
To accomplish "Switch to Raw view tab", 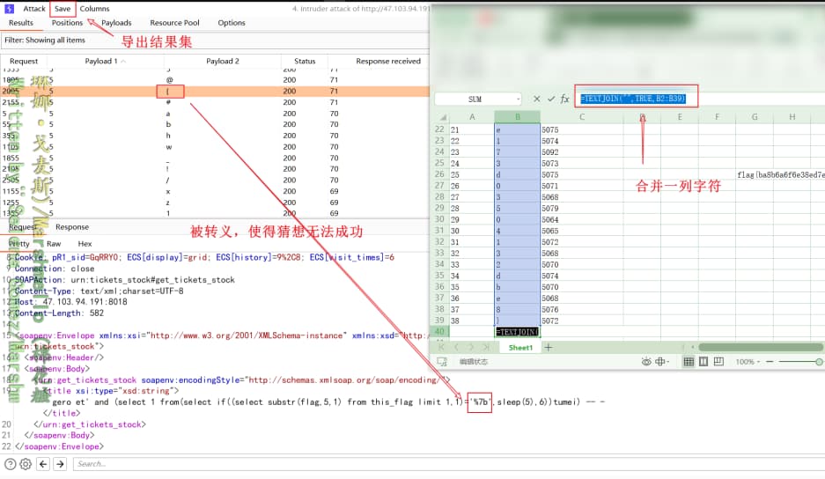I will (54, 244).
